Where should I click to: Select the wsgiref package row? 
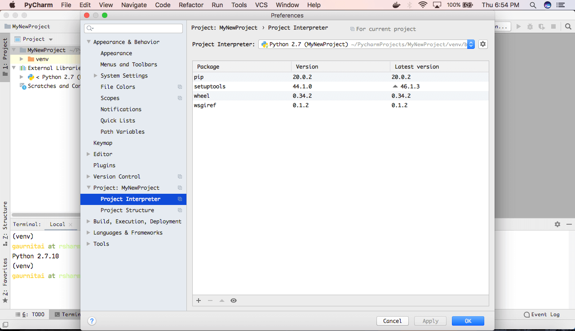pyautogui.click(x=341, y=105)
